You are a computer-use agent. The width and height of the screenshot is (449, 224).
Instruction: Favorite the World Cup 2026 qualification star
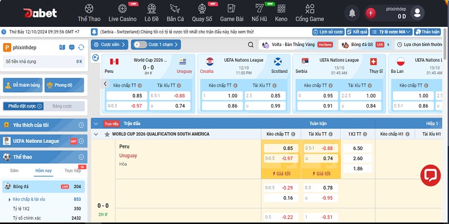click(107, 134)
